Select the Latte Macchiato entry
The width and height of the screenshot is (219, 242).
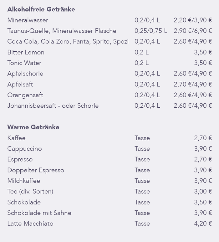point(30,224)
